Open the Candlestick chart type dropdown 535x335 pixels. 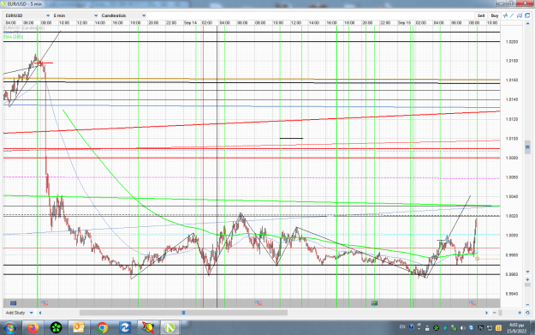point(123,15)
